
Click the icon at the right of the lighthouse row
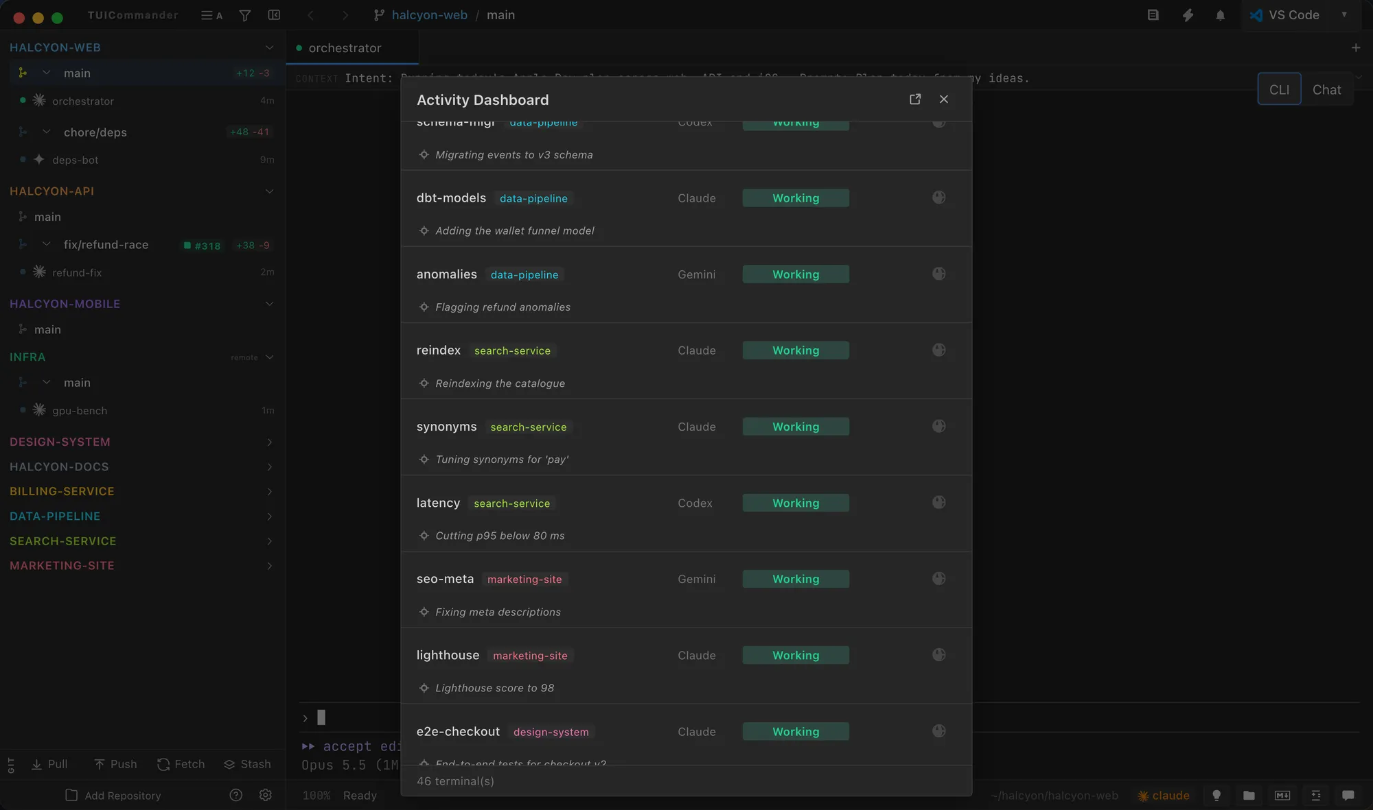coord(939,655)
